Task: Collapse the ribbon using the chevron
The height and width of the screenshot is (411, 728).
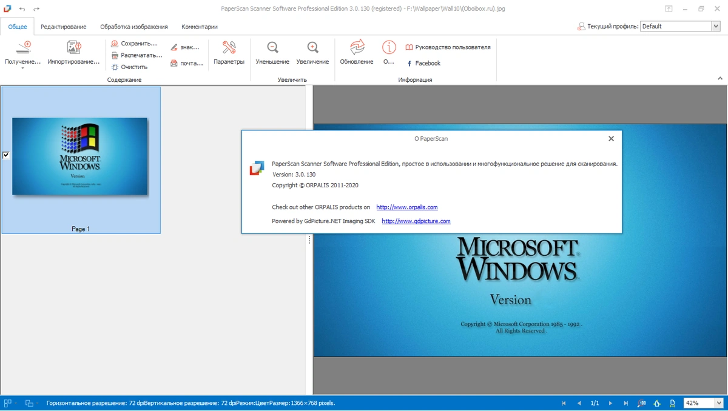Action: coord(720,78)
